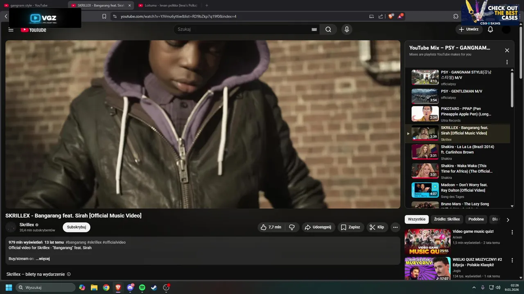Click the Utwórz create button
Viewport: 524px width, 294px height.
point(469,29)
